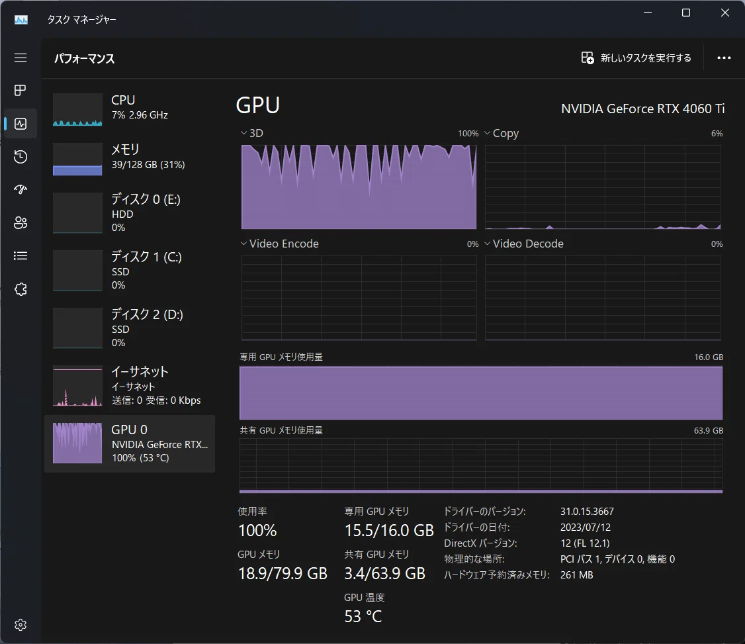Select the CPU performance item
Image resolution: width=745 pixels, height=644 pixels.
tap(130, 109)
